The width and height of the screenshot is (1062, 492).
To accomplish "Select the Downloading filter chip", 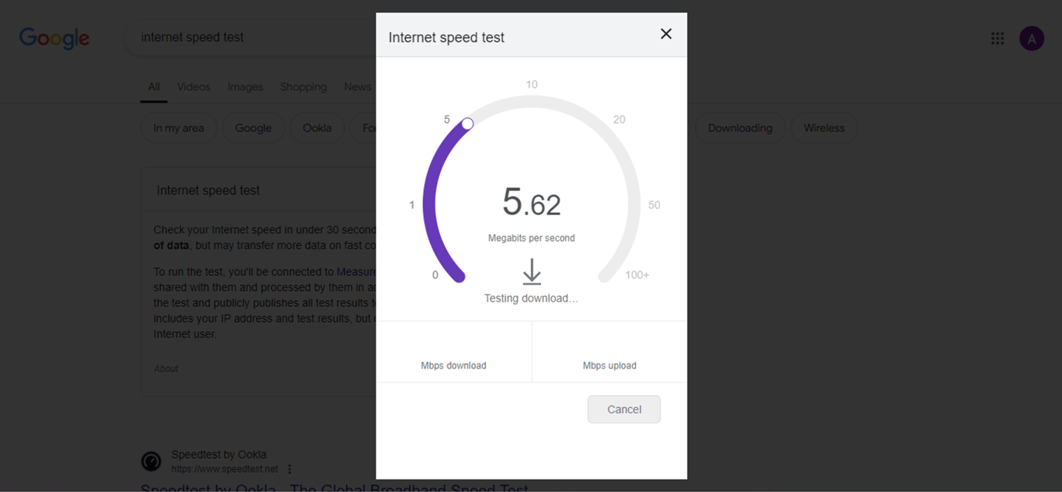I will [740, 128].
